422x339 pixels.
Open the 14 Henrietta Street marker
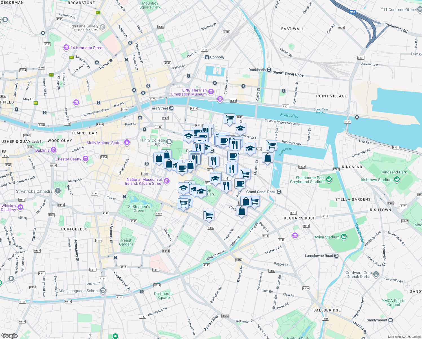click(x=67, y=47)
